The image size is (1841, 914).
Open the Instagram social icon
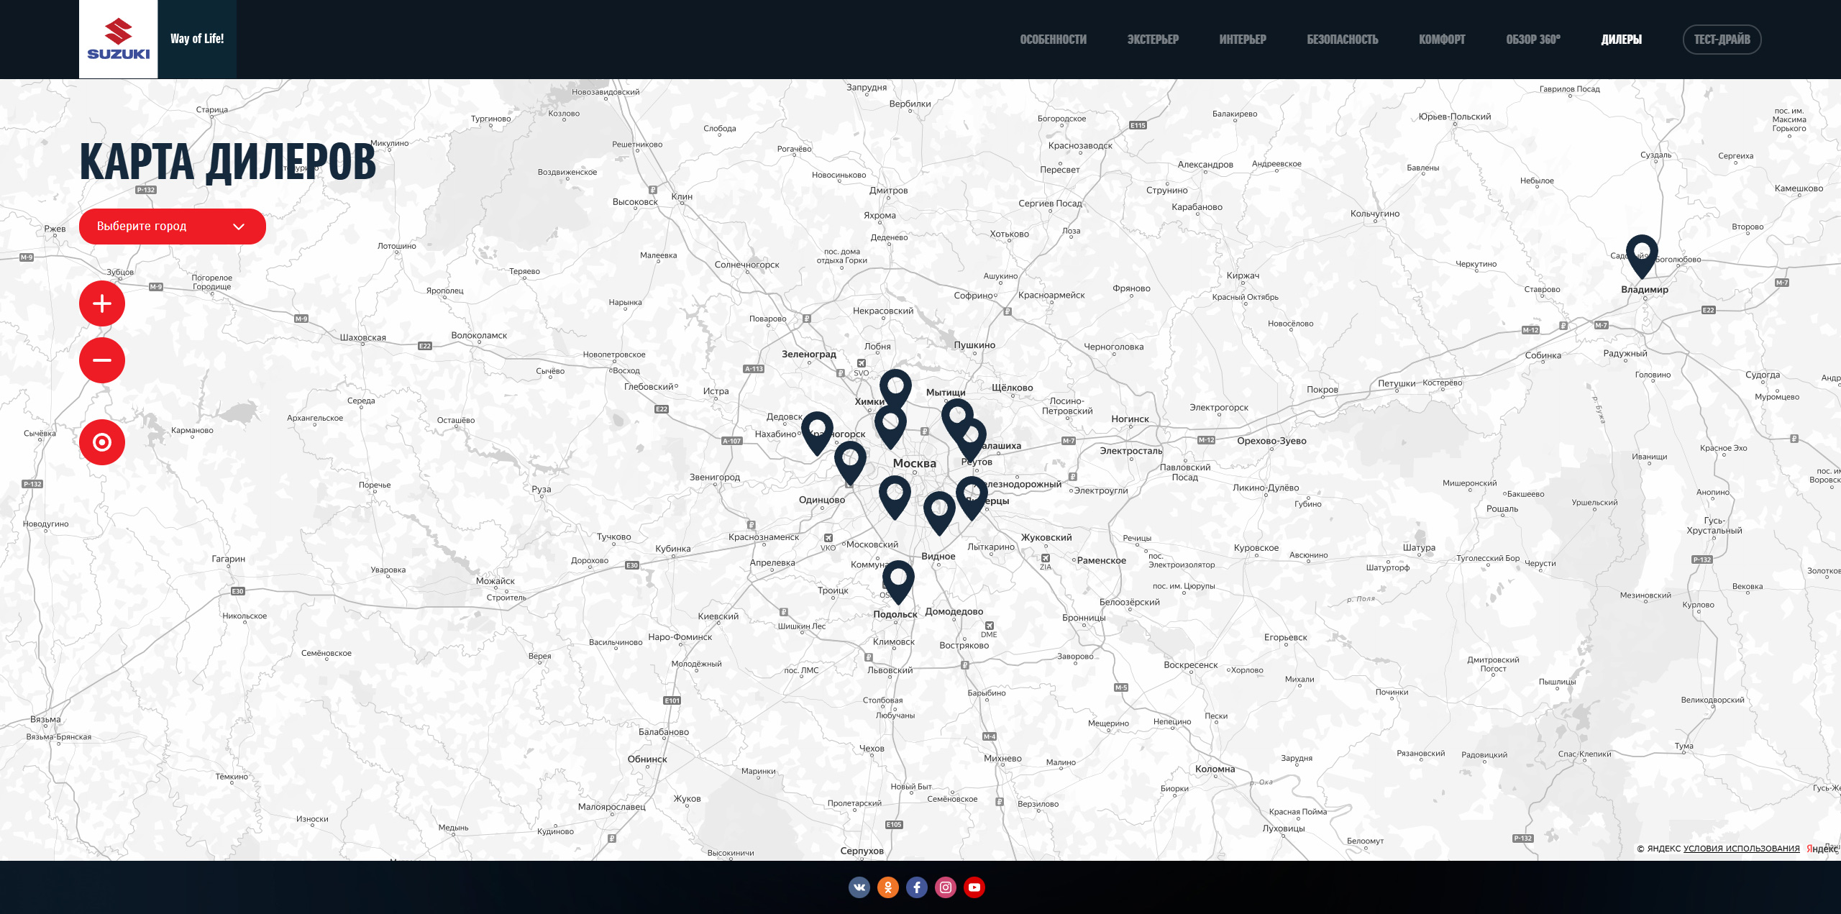click(945, 887)
